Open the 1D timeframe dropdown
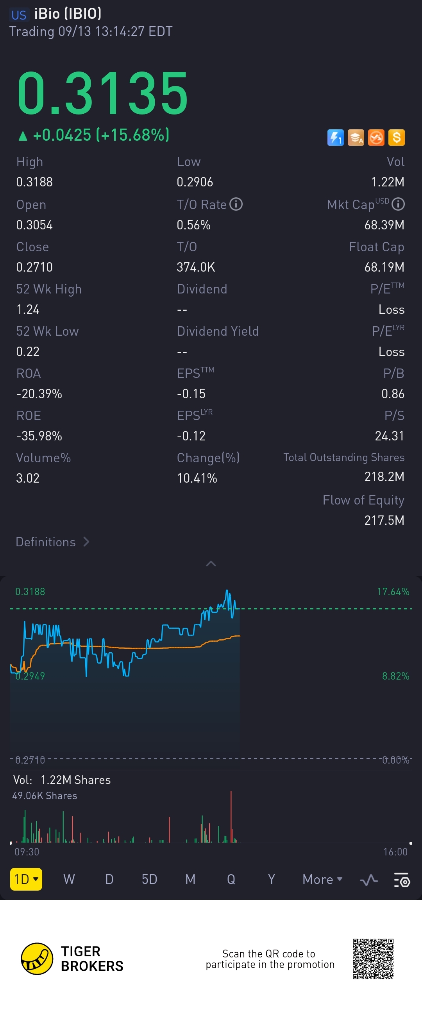The height and width of the screenshot is (1018, 422). [26, 879]
